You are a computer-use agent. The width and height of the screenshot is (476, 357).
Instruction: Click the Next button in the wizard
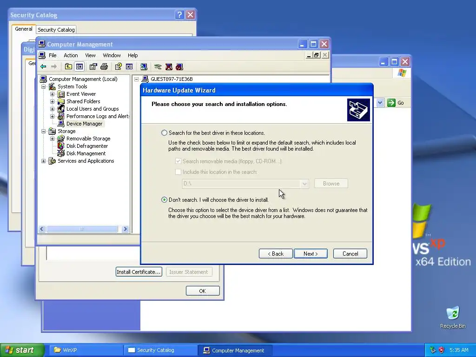[311, 253]
